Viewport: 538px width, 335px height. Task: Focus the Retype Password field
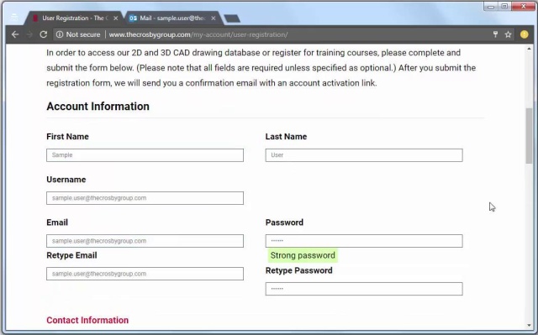tap(364, 289)
